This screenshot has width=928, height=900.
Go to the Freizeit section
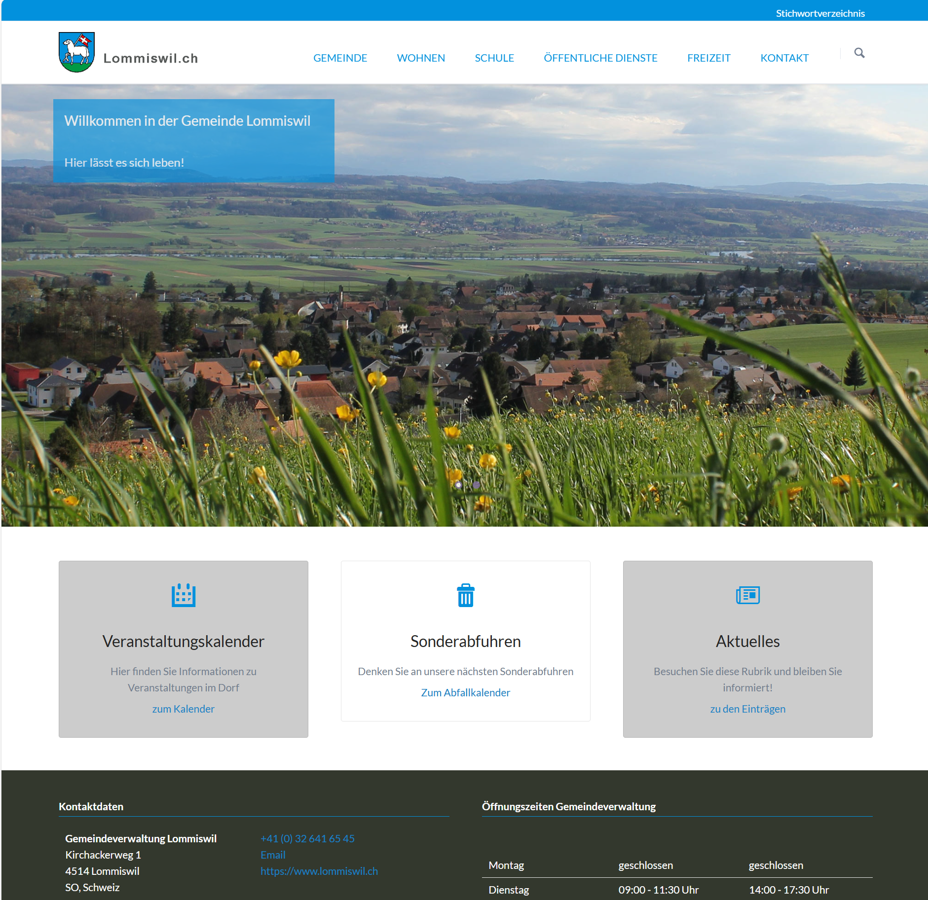(x=708, y=58)
